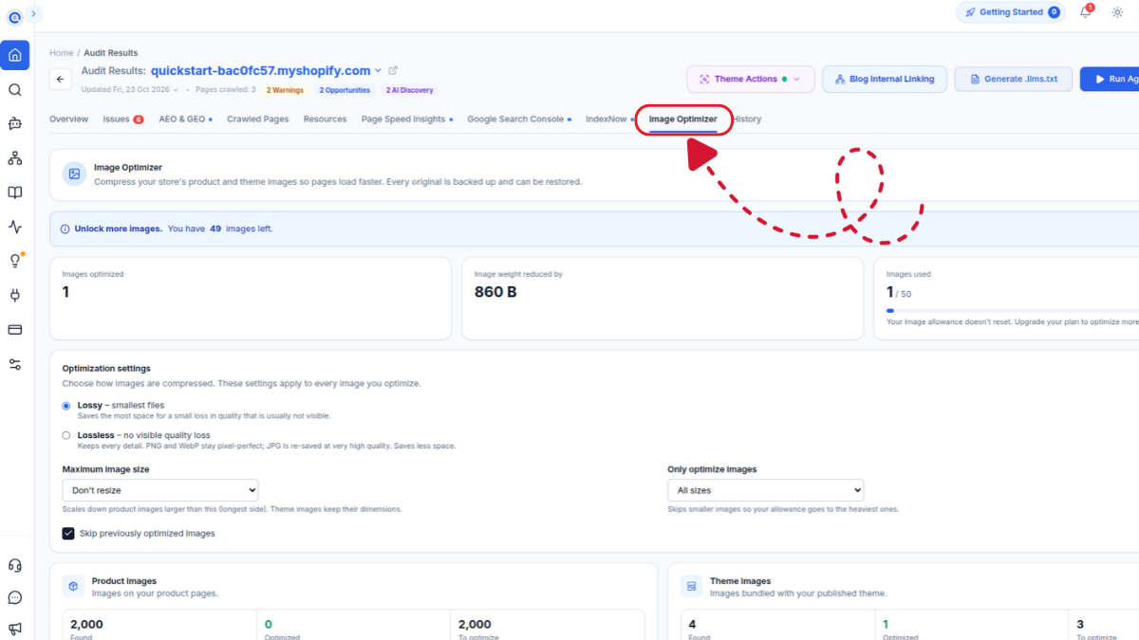The width and height of the screenshot is (1139, 640).
Task: Switch to the IndexNow tab
Action: [609, 119]
